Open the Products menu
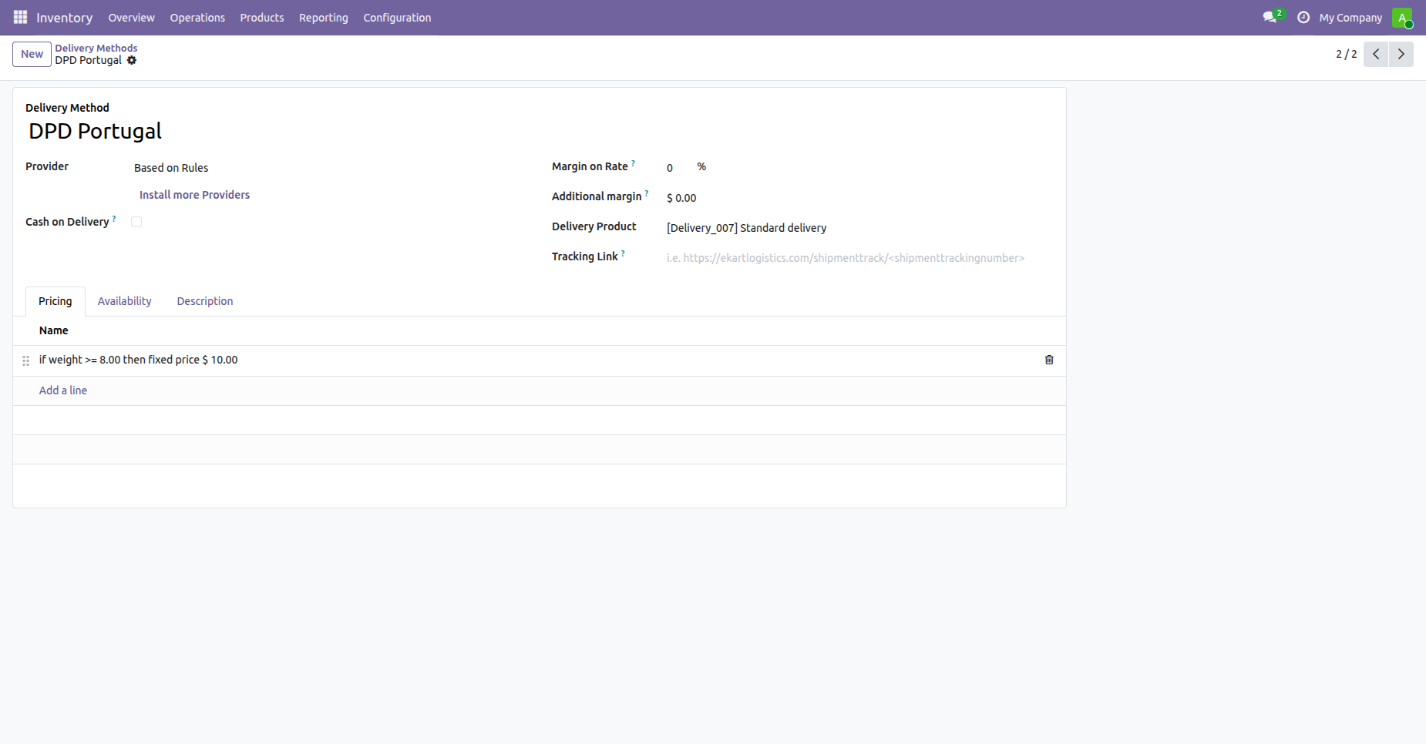Screen dimensions: 1426x744 262,18
